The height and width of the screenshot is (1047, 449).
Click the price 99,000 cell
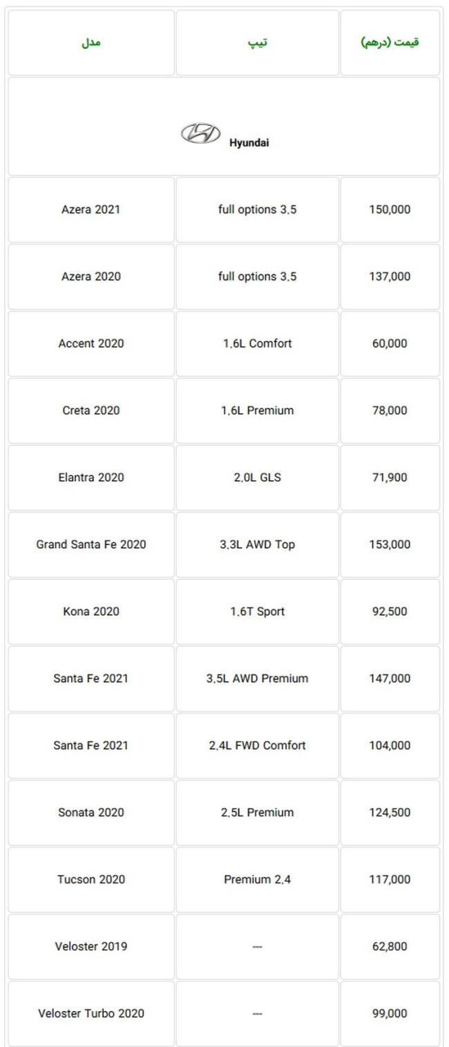pyautogui.click(x=390, y=1014)
